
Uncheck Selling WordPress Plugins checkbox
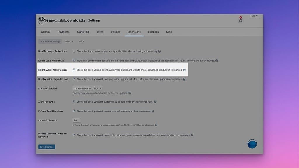coord(74,70)
